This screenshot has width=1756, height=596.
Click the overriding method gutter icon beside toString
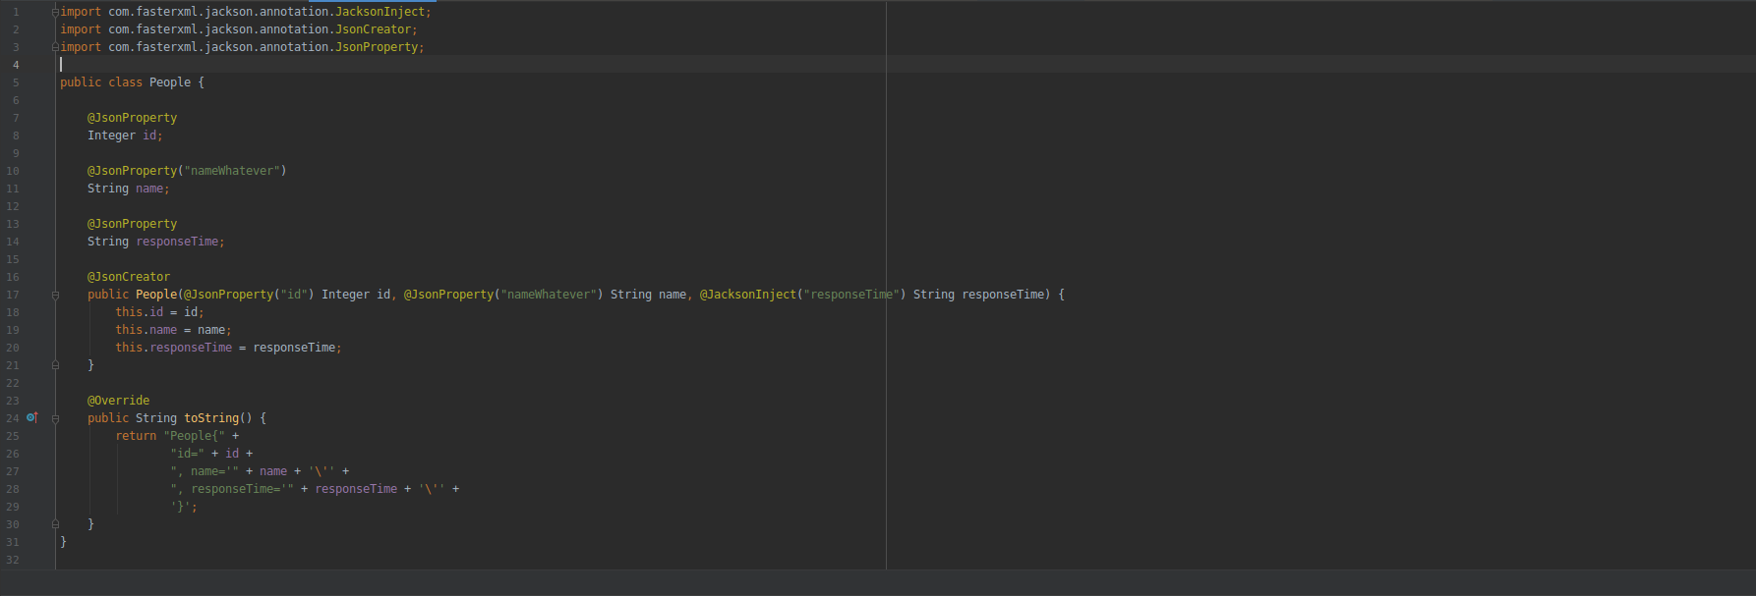coord(31,417)
